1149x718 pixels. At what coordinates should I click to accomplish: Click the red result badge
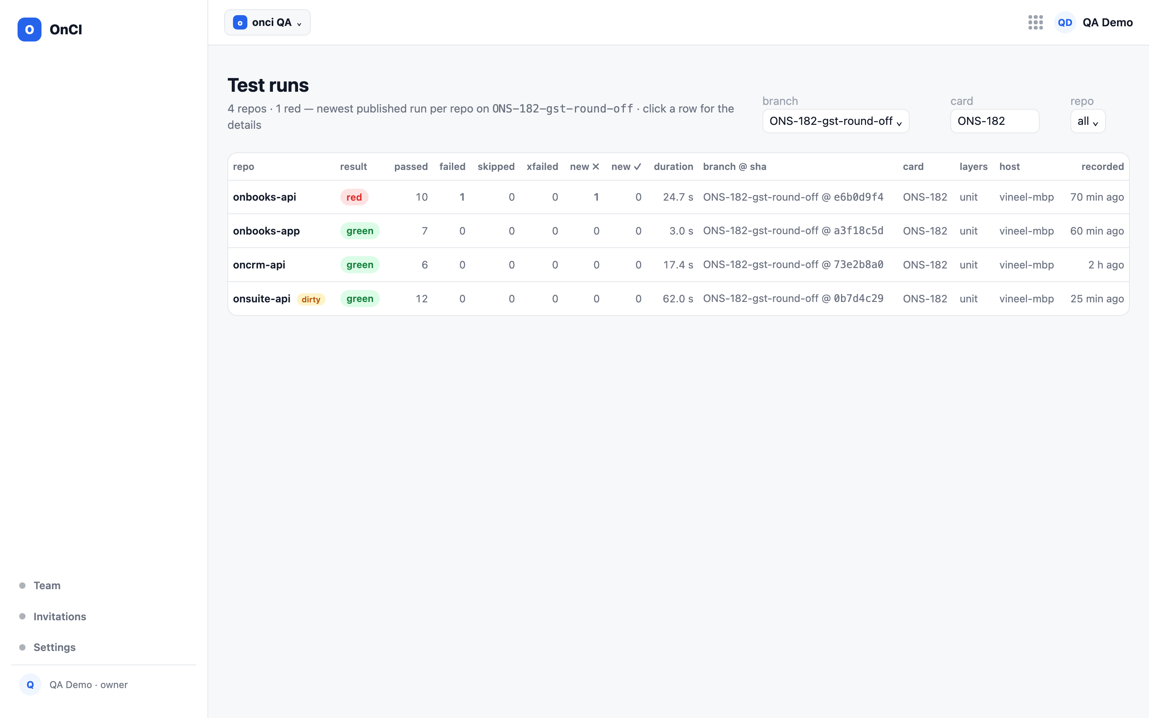pyautogui.click(x=354, y=197)
